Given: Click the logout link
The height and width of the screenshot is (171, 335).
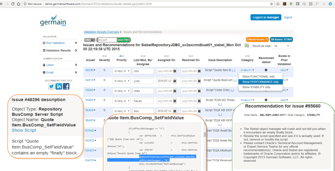Looking at the screenshot, I should pos(288,17).
